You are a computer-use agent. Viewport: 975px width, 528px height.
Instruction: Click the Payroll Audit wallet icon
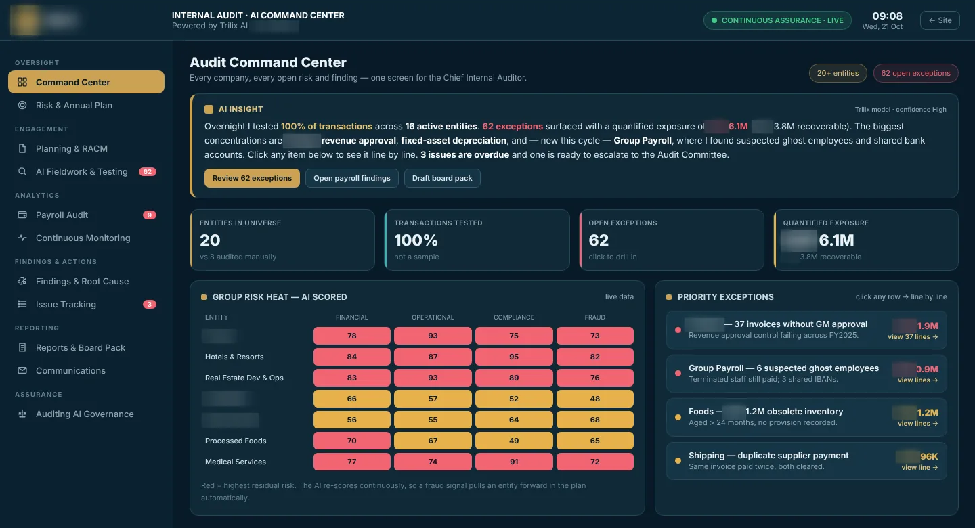pyautogui.click(x=22, y=215)
